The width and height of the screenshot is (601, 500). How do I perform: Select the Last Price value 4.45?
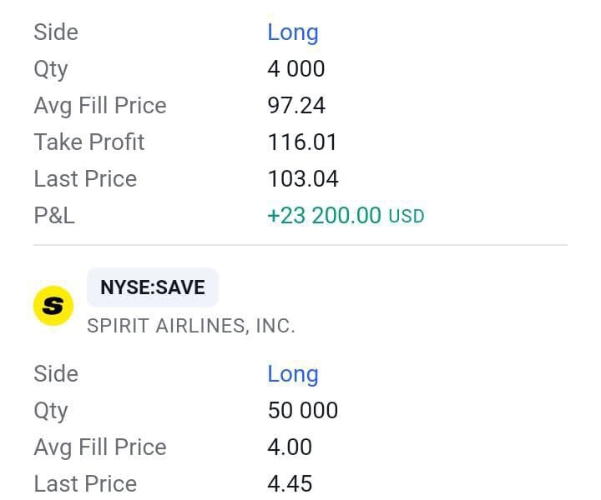[x=290, y=484]
